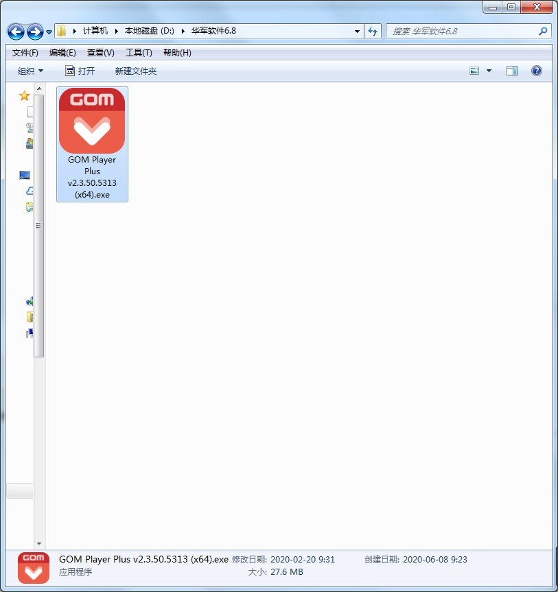Select the desktop monitor icon in the sidebar
558x592 pixels.
[25, 175]
